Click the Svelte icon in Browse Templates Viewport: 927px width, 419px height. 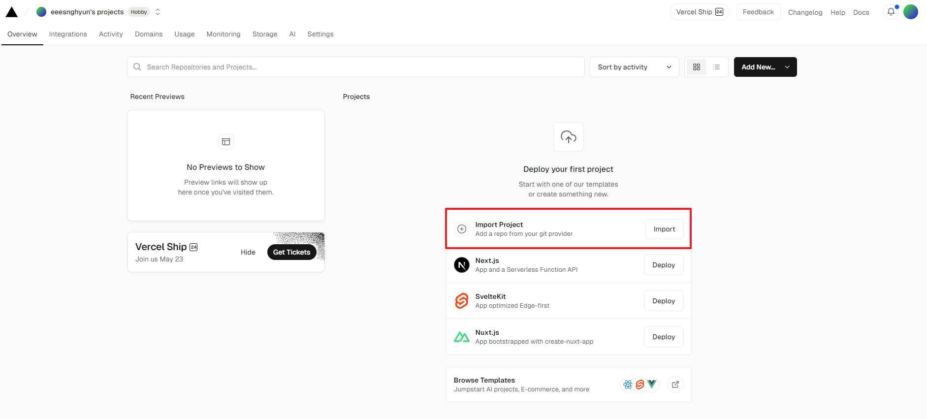click(640, 385)
